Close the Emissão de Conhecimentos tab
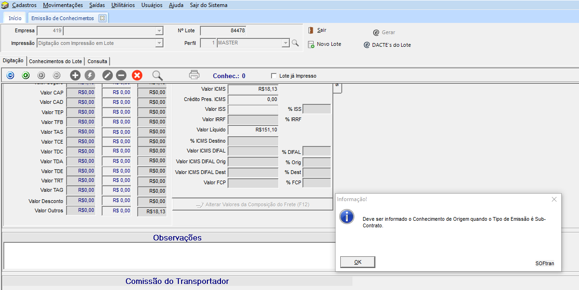The image size is (579, 290). 103,18
